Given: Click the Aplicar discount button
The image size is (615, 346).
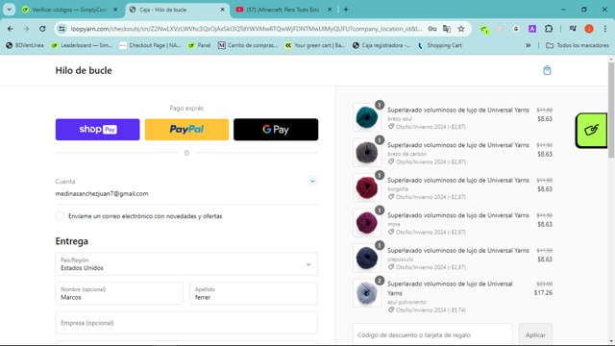Looking at the screenshot, I should click(x=535, y=334).
